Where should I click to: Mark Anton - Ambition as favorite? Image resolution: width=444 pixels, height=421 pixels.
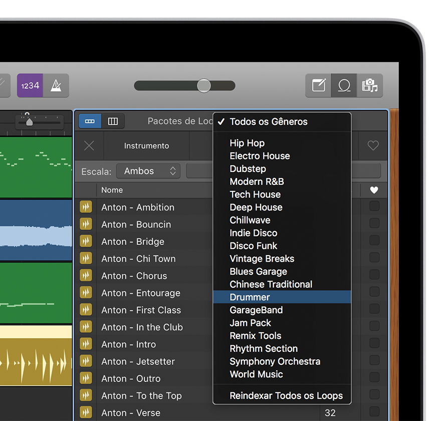point(374,206)
